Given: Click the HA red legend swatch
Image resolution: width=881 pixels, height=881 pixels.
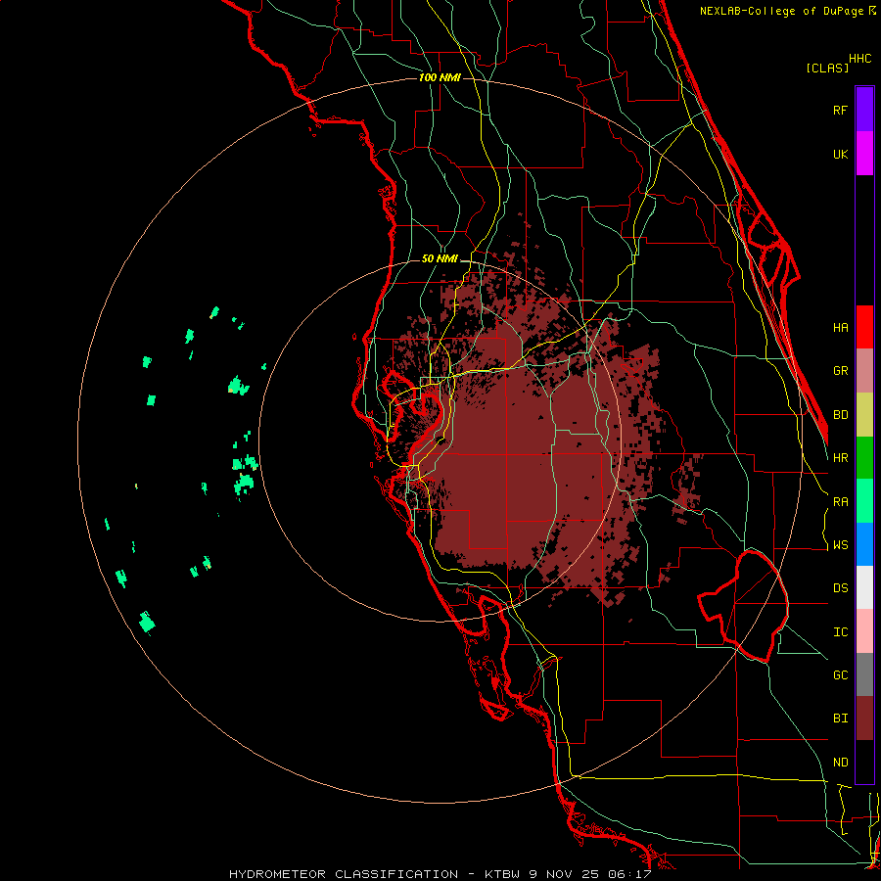Looking at the screenshot, I should [864, 327].
